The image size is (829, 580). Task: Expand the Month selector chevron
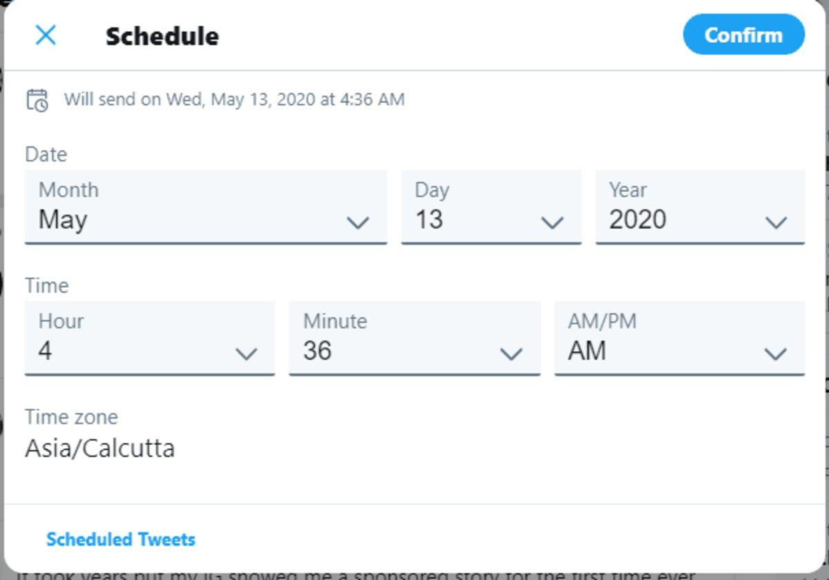click(x=359, y=222)
